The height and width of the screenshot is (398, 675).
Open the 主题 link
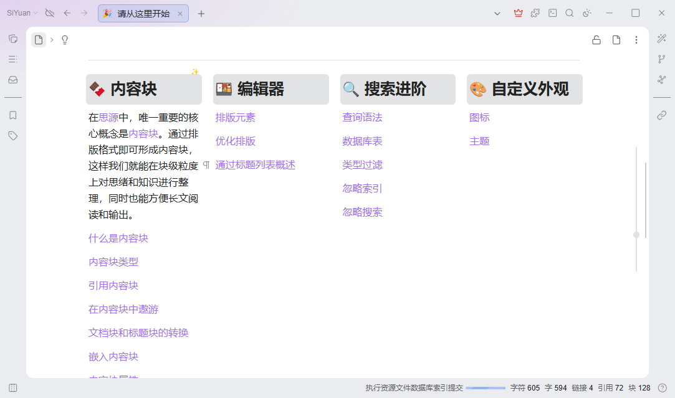pyautogui.click(x=479, y=141)
